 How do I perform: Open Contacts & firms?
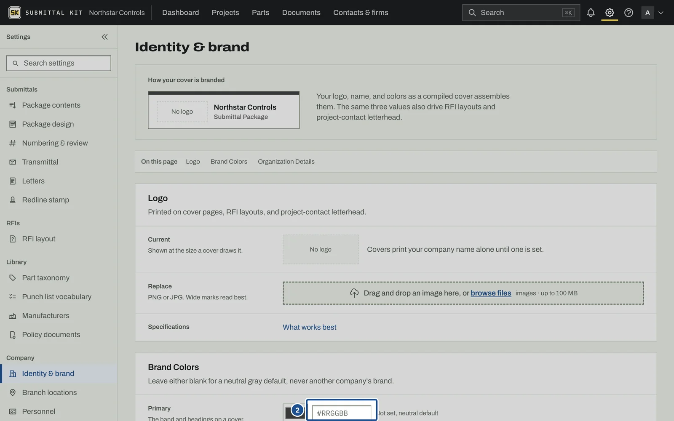click(361, 13)
